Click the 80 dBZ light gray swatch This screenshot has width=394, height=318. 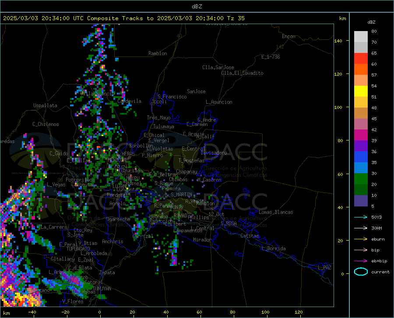tap(361, 36)
